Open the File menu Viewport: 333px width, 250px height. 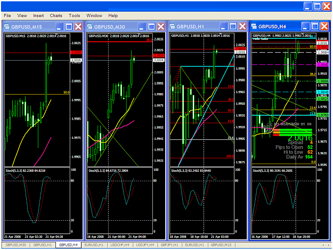pos(7,15)
